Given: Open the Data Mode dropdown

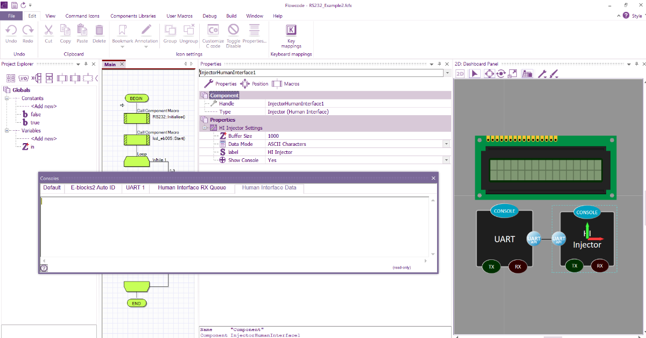Looking at the screenshot, I should coord(446,144).
